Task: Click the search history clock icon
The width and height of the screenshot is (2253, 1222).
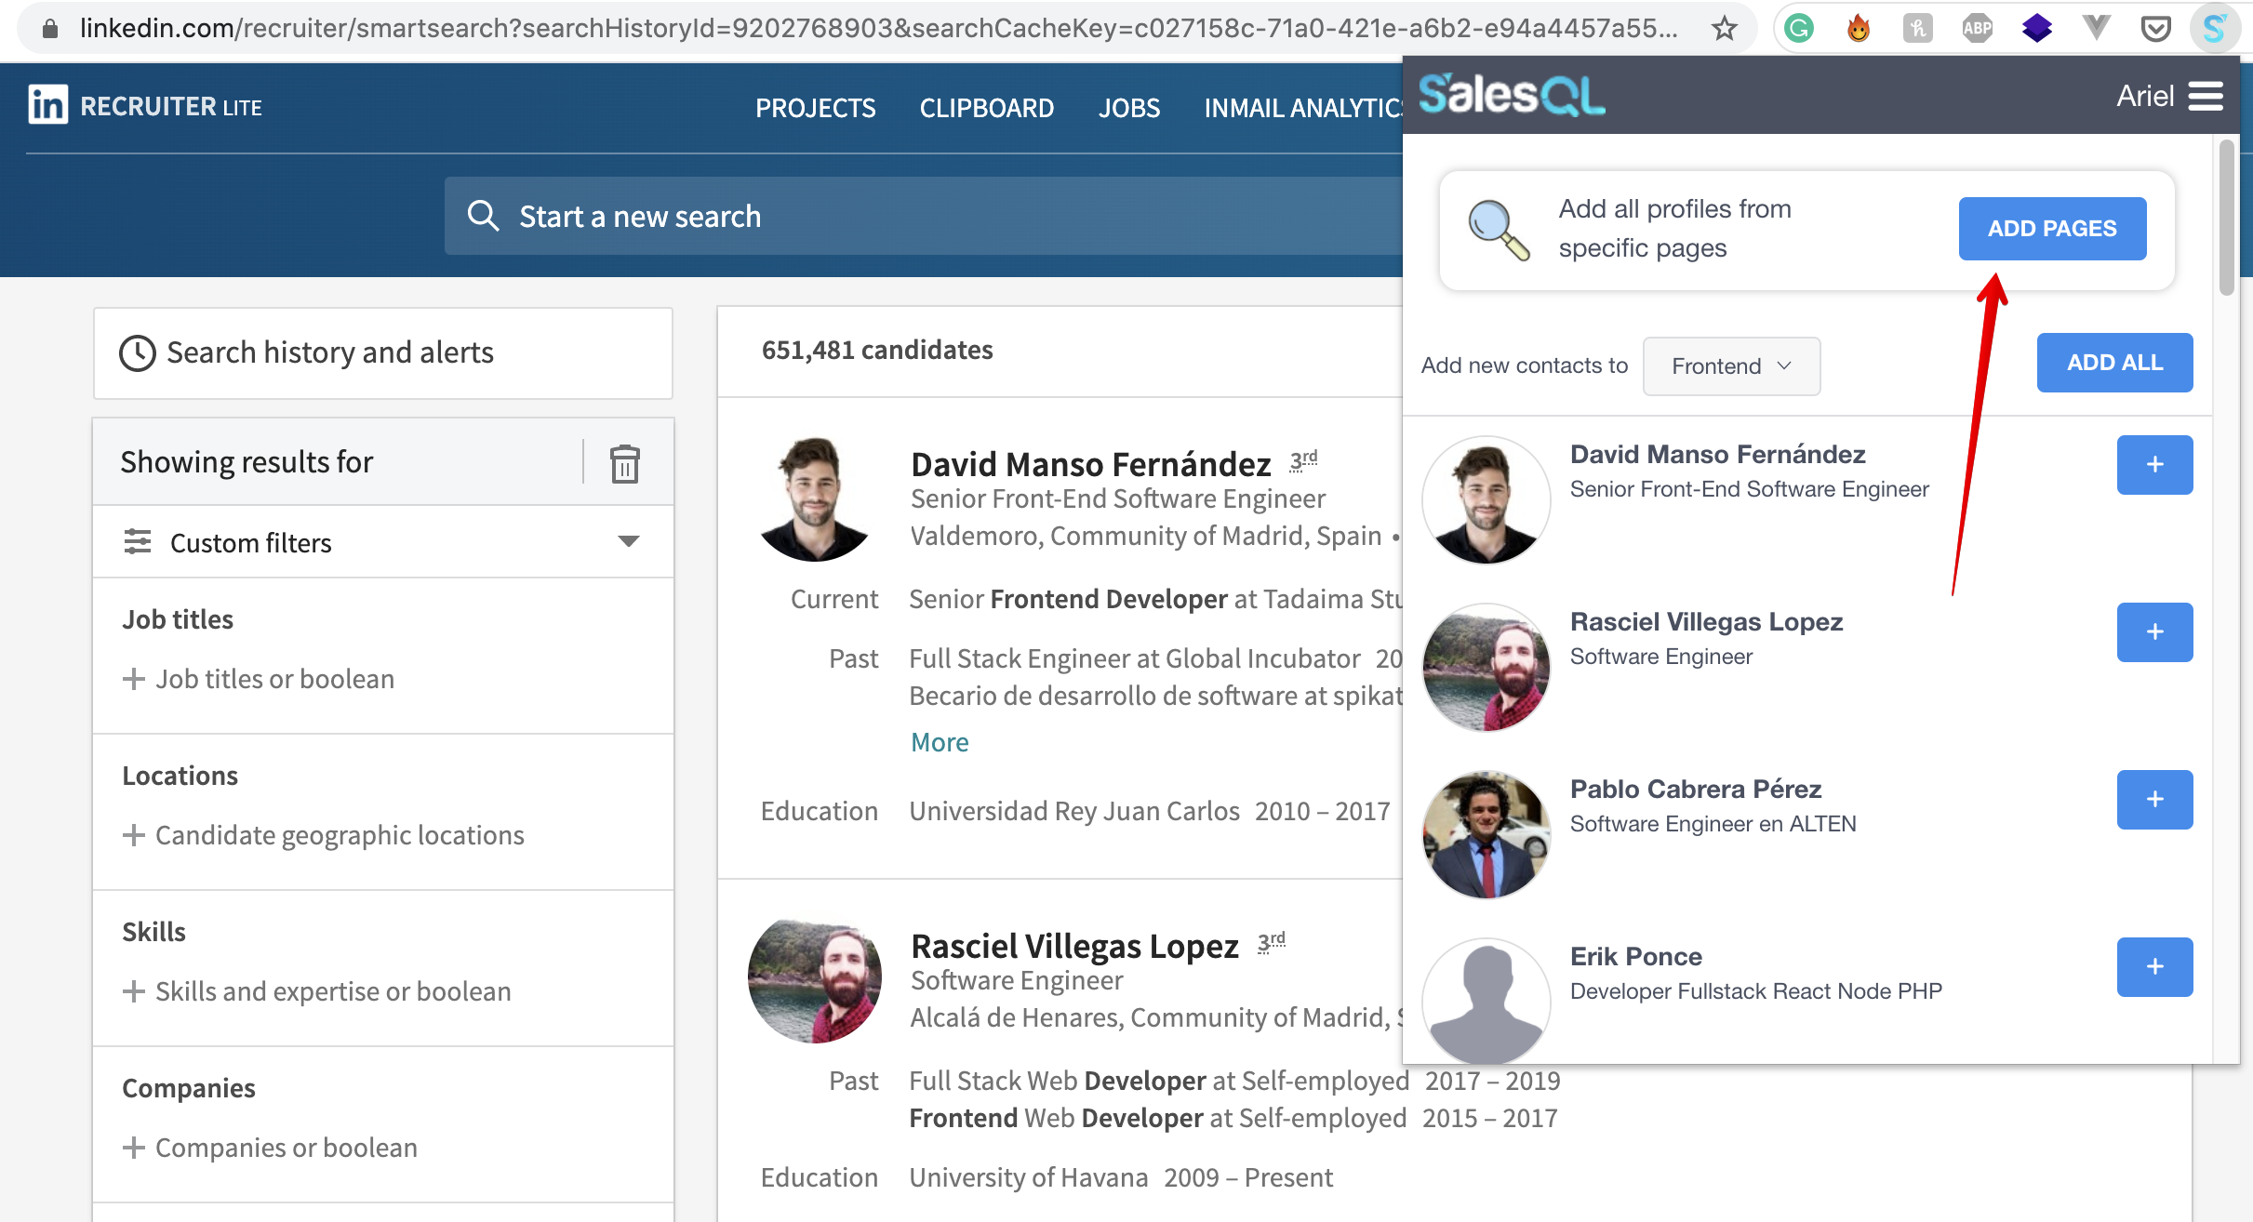Action: (x=138, y=353)
